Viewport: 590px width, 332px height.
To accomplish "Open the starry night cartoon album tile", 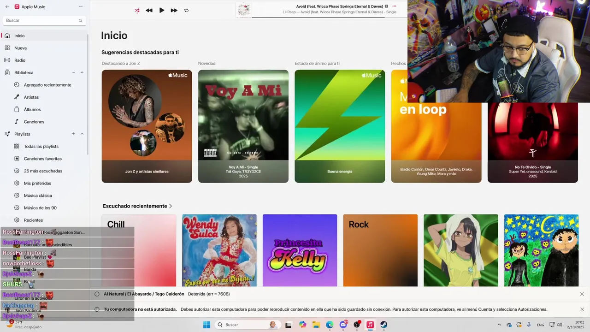I will pos(541,250).
